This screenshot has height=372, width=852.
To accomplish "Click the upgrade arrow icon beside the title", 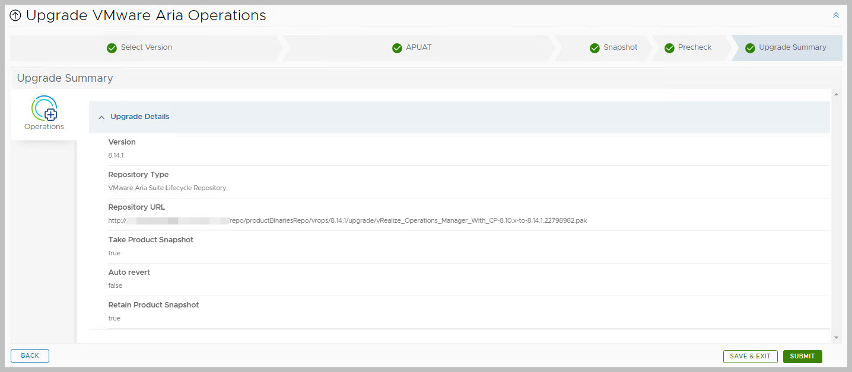I will tap(15, 16).
